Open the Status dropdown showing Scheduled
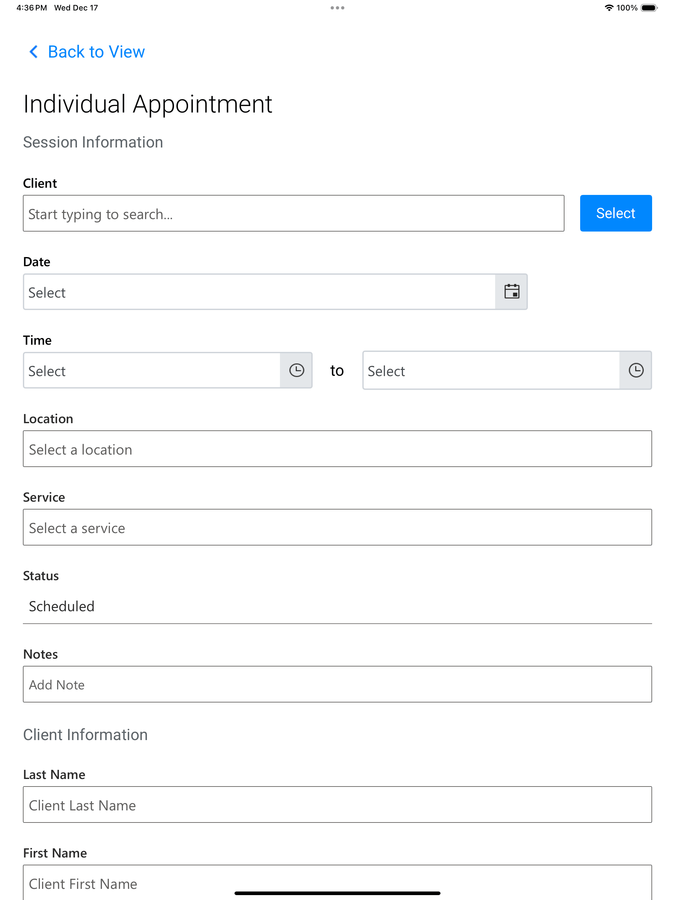The height and width of the screenshot is (900, 675). pos(337,606)
